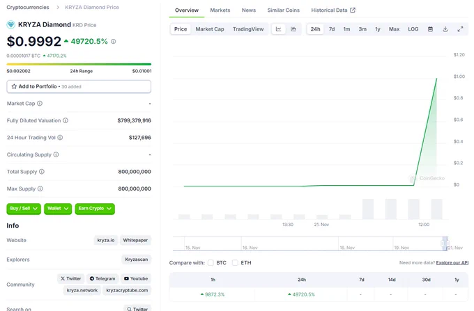Click Fully Diluted Valuation value $799,379,916

click(x=135, y=120)
